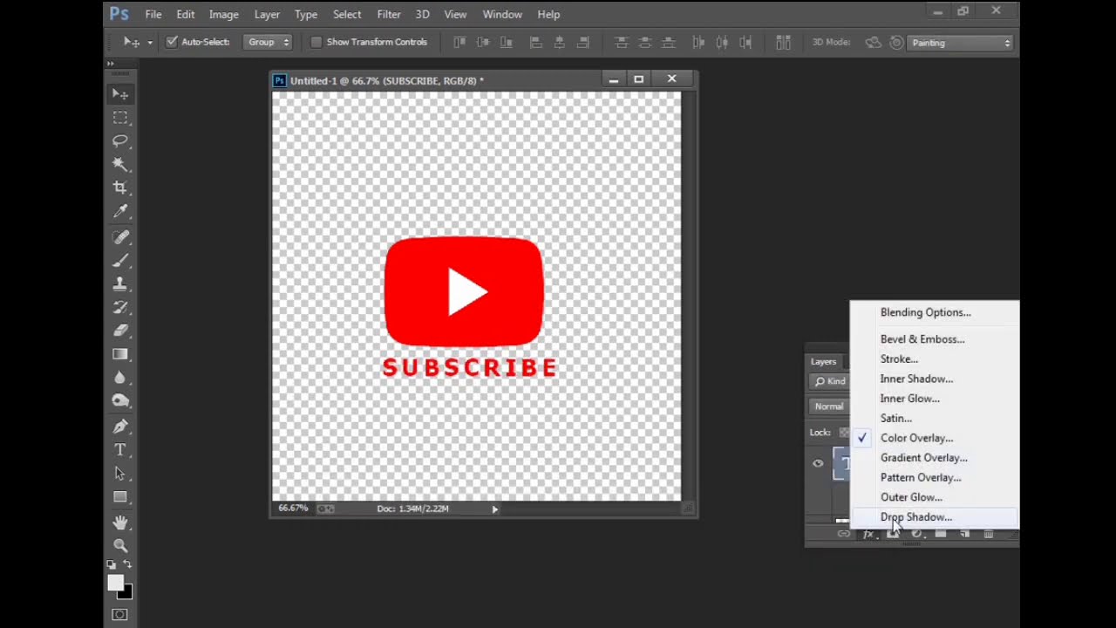Select the Pen tool
This screenshot has width=1116, height=628.
click(120, 427)
